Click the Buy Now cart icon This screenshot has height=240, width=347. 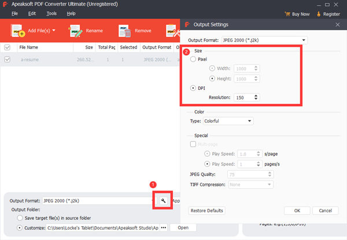[x=287, y=14]
